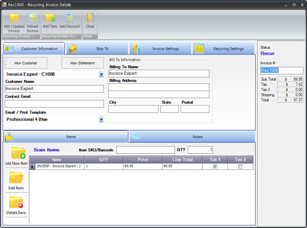Click the Delete Item folder icon
Screen dimensions: 307x228
[16, 202]
